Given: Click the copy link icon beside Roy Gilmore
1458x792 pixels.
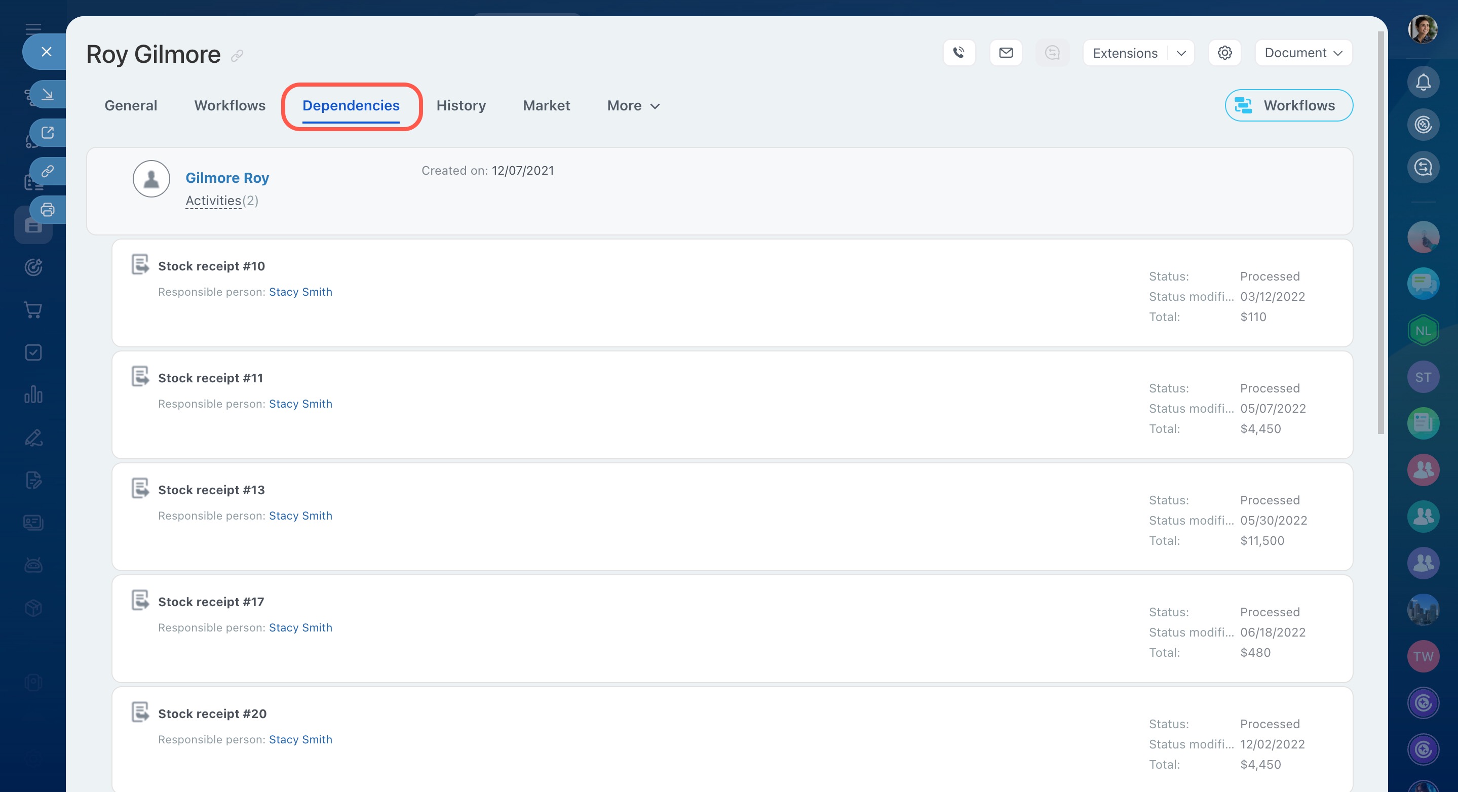Looking at the screenshot, I should point(237,55).
